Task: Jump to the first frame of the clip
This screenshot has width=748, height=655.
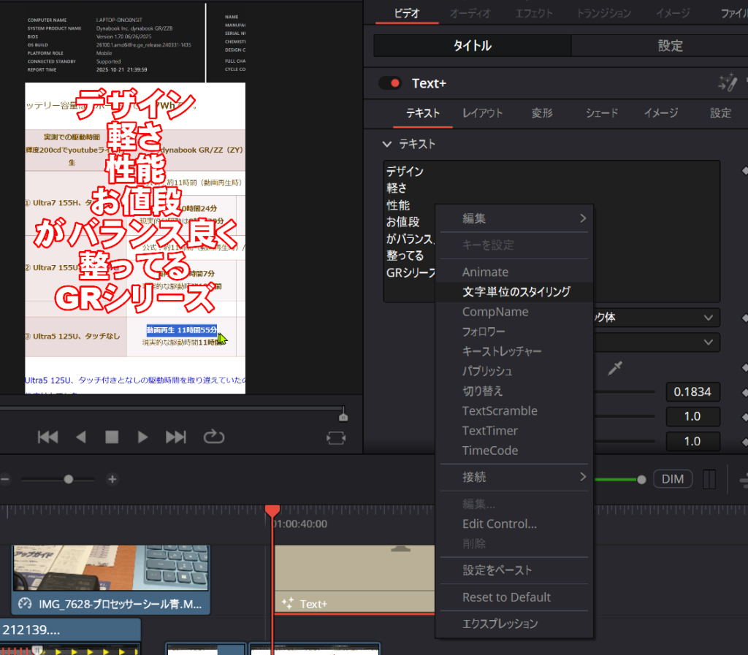Action: (x=48, y=437)
